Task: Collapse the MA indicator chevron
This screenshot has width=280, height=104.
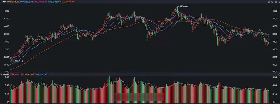Action: pyautogui.click(x=1, y=2)
